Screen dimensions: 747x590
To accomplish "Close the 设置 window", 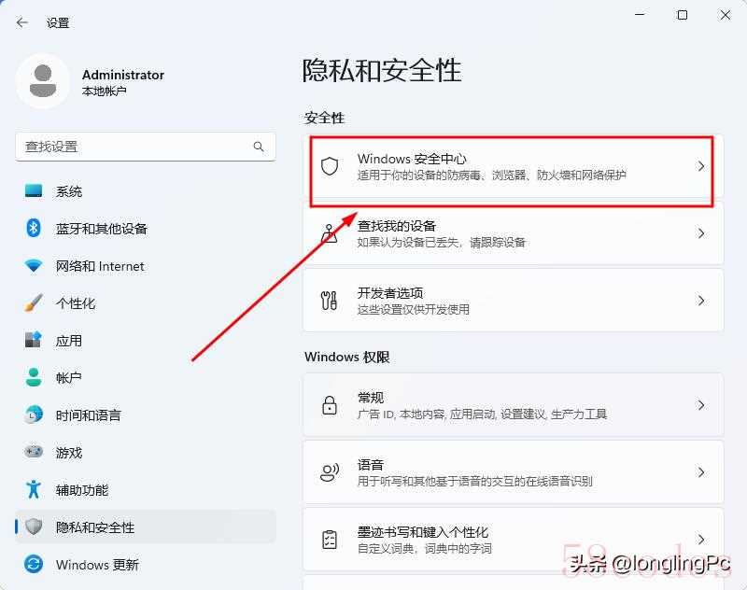I will pyautogui.click(x=726, y=15).
